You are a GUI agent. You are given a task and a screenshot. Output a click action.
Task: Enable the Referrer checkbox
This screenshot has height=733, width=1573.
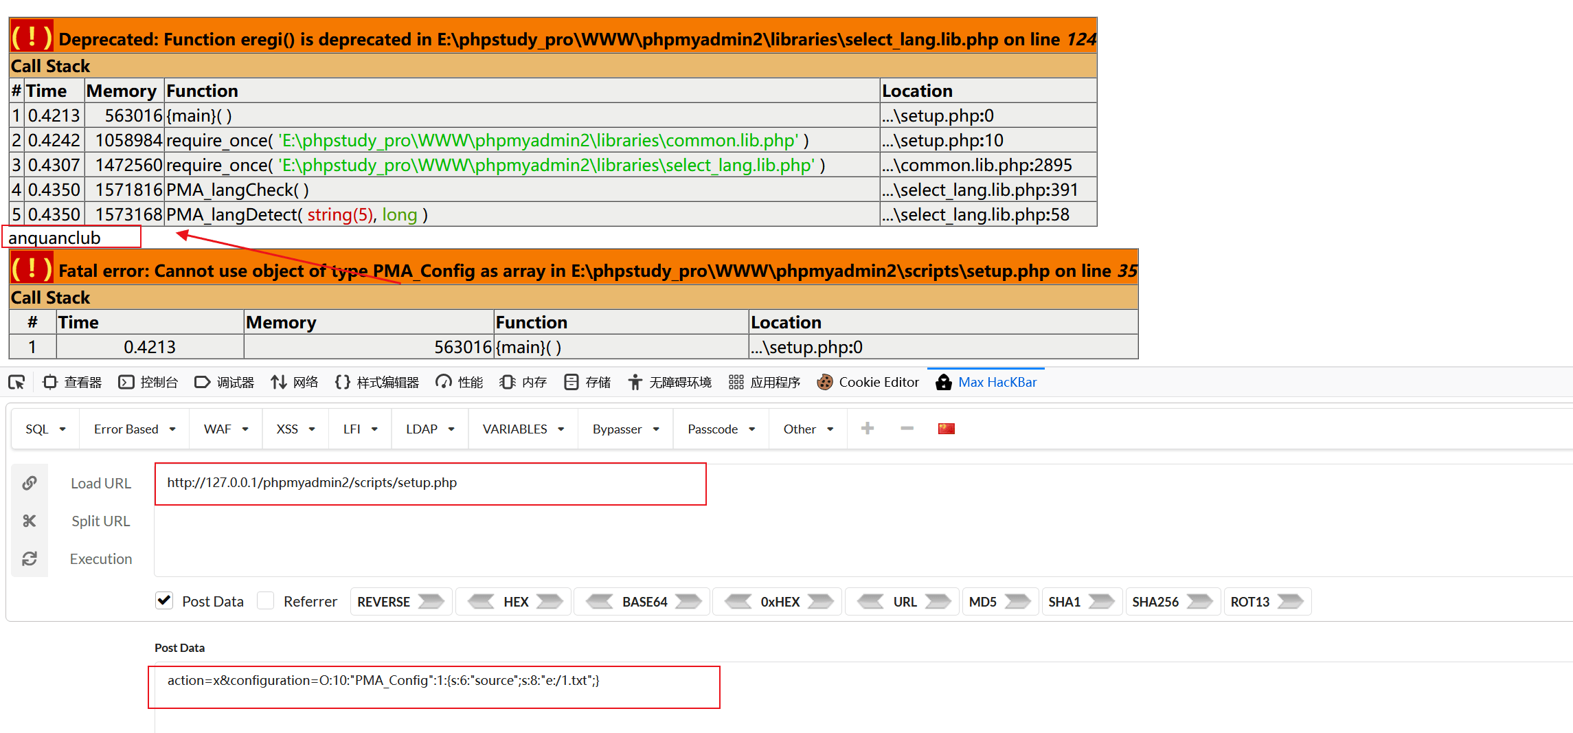tap(265, 600)
